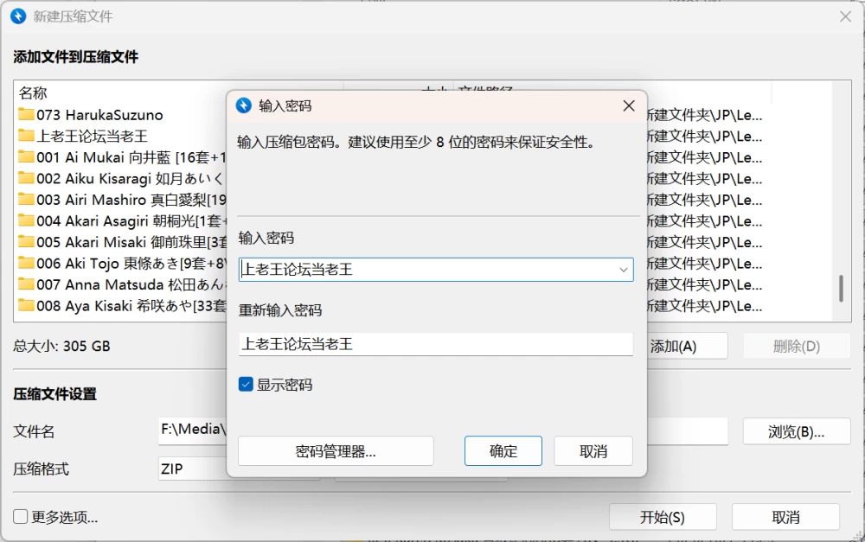Uncheck the 显示密码 checkbox

click(x=246, y=385)
